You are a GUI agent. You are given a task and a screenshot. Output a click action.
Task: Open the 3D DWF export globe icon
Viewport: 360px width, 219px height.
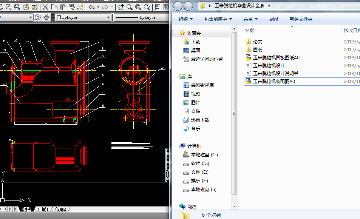pos(26,7)
